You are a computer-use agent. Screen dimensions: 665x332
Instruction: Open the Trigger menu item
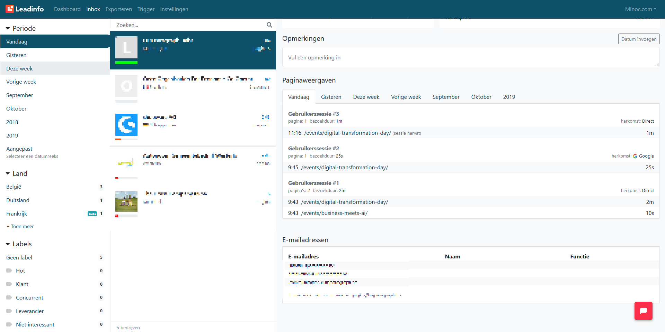(x=146, y=9)
